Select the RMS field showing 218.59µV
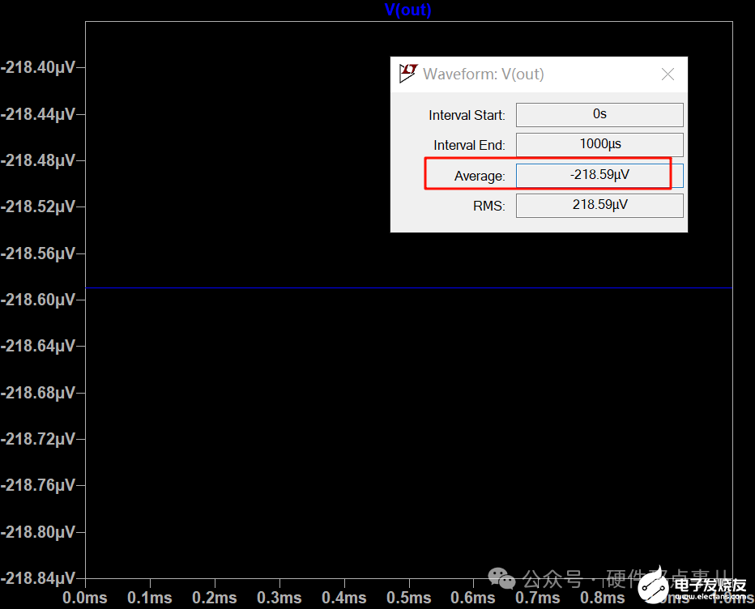This screenshot has width=755, height=609. [x=599, y=205]
